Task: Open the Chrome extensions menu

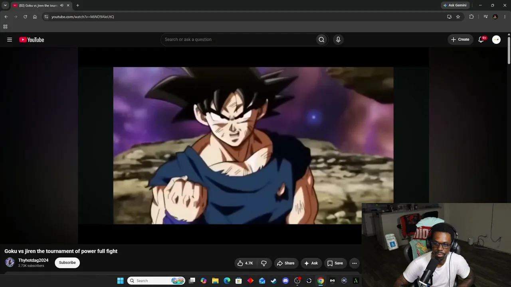Action: click(471, 17)
